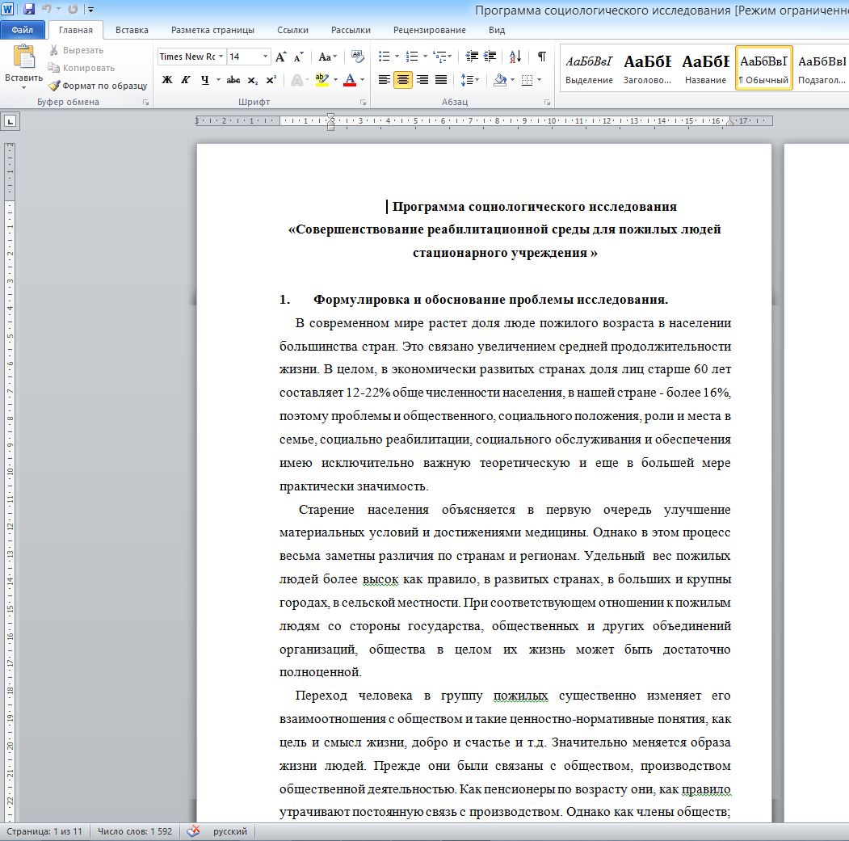Image resolution: width=849 pixels, height=841 pixels.
Task: Click the Redo icon in quick access toolbar
Action: [x=73, y=9]
